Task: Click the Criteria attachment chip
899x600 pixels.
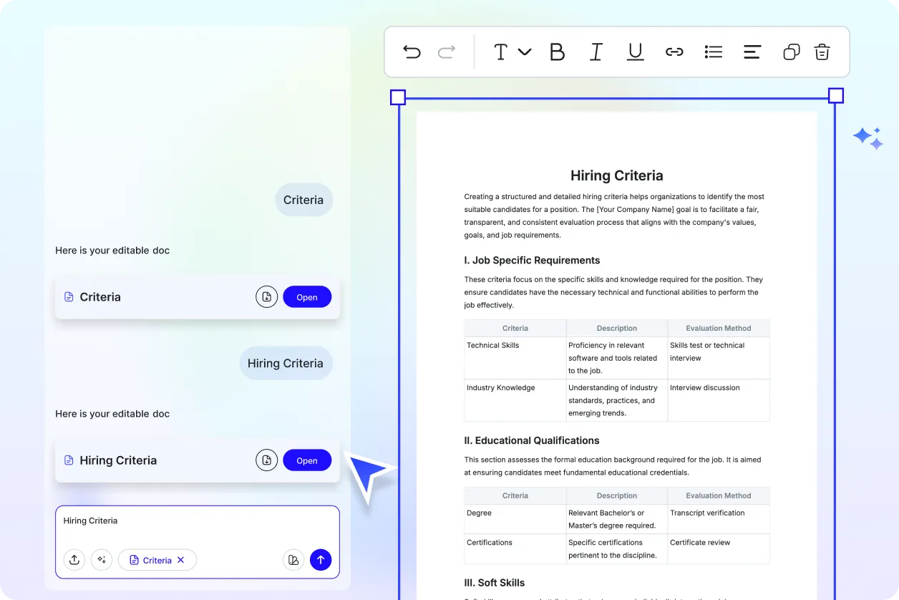Action: pyautogui.click(x=157, y=560)
